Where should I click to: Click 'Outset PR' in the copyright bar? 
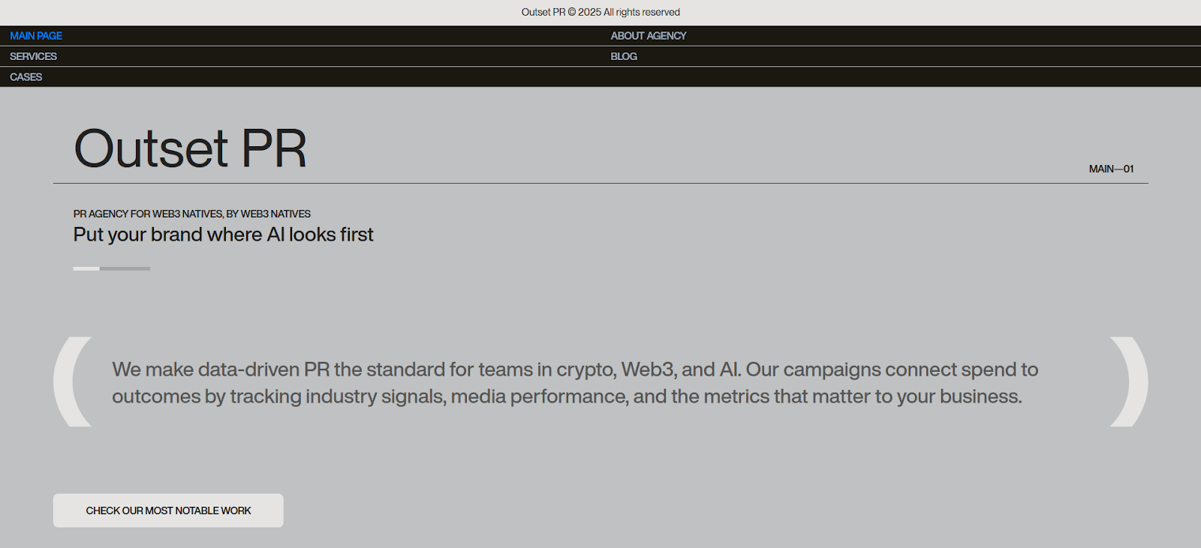[x=543, y=12]
